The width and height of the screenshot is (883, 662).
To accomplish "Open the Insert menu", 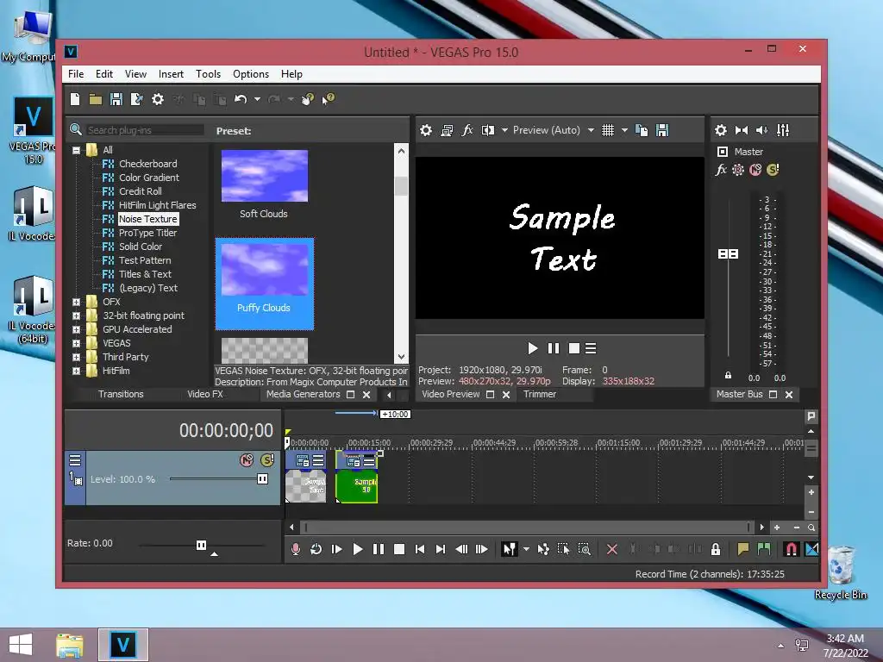I will [171, 74].
